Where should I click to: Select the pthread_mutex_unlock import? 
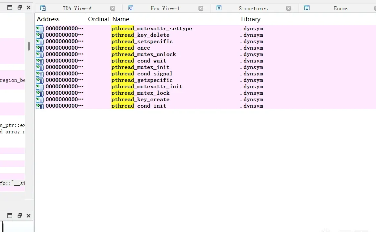pyautogui.click(x=206, y=54)
